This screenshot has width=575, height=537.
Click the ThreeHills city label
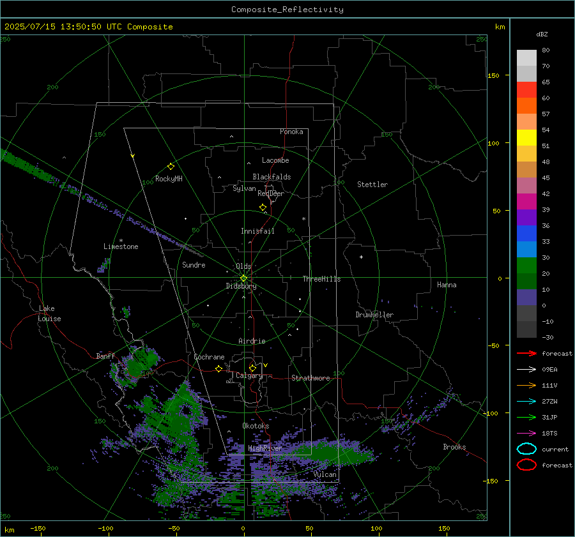click(321, 279)
